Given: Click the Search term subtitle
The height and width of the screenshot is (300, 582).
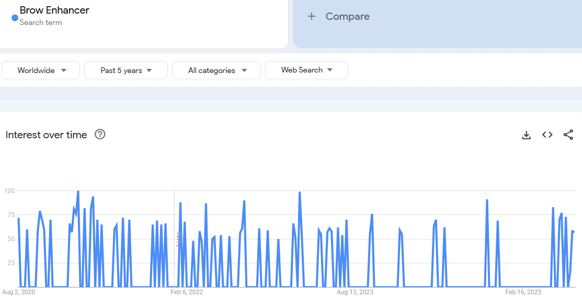Looking at the screenshot, I should pyautogui.click(x=41, y=22).
